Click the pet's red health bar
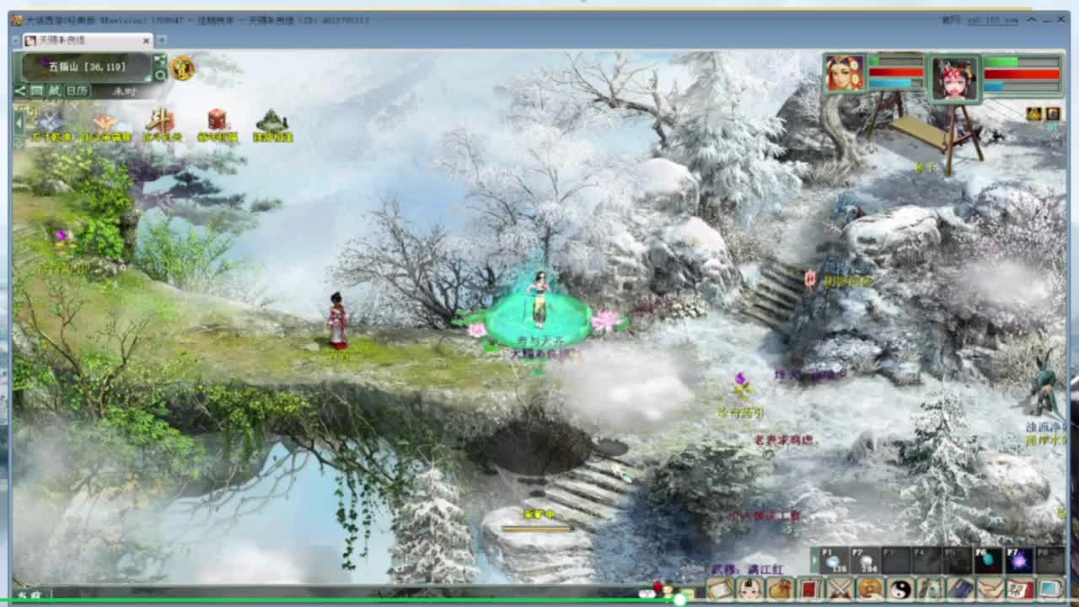The image size is (1079, 607). 1022,74
